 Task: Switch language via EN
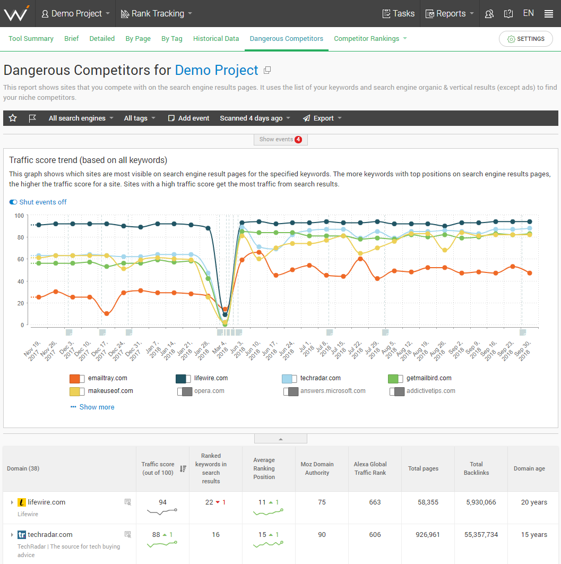528,13
